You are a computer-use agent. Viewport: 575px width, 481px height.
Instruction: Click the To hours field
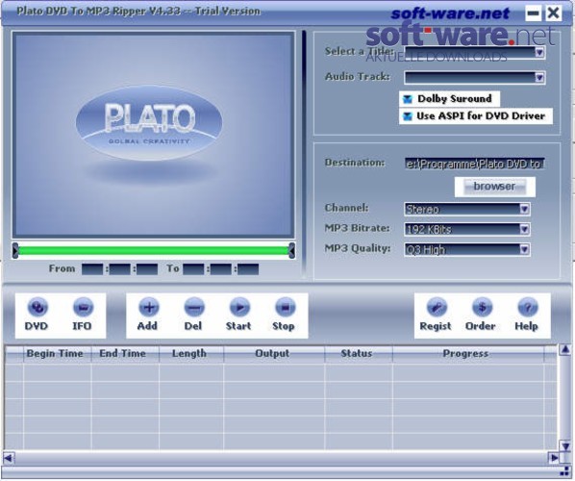pos(193,269)
